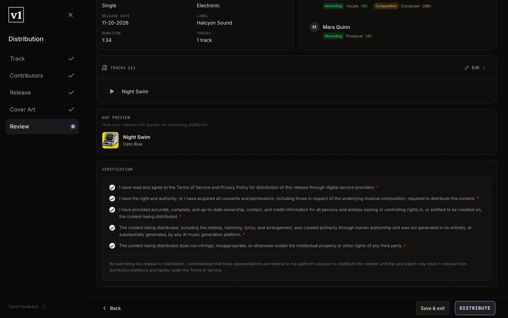
Task: Click the back arrow icon
Action: point(104,308)
